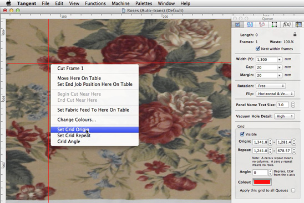Click the Waste: 100.% readout
This screenshot has width=304, height=203.
[281, 41]
